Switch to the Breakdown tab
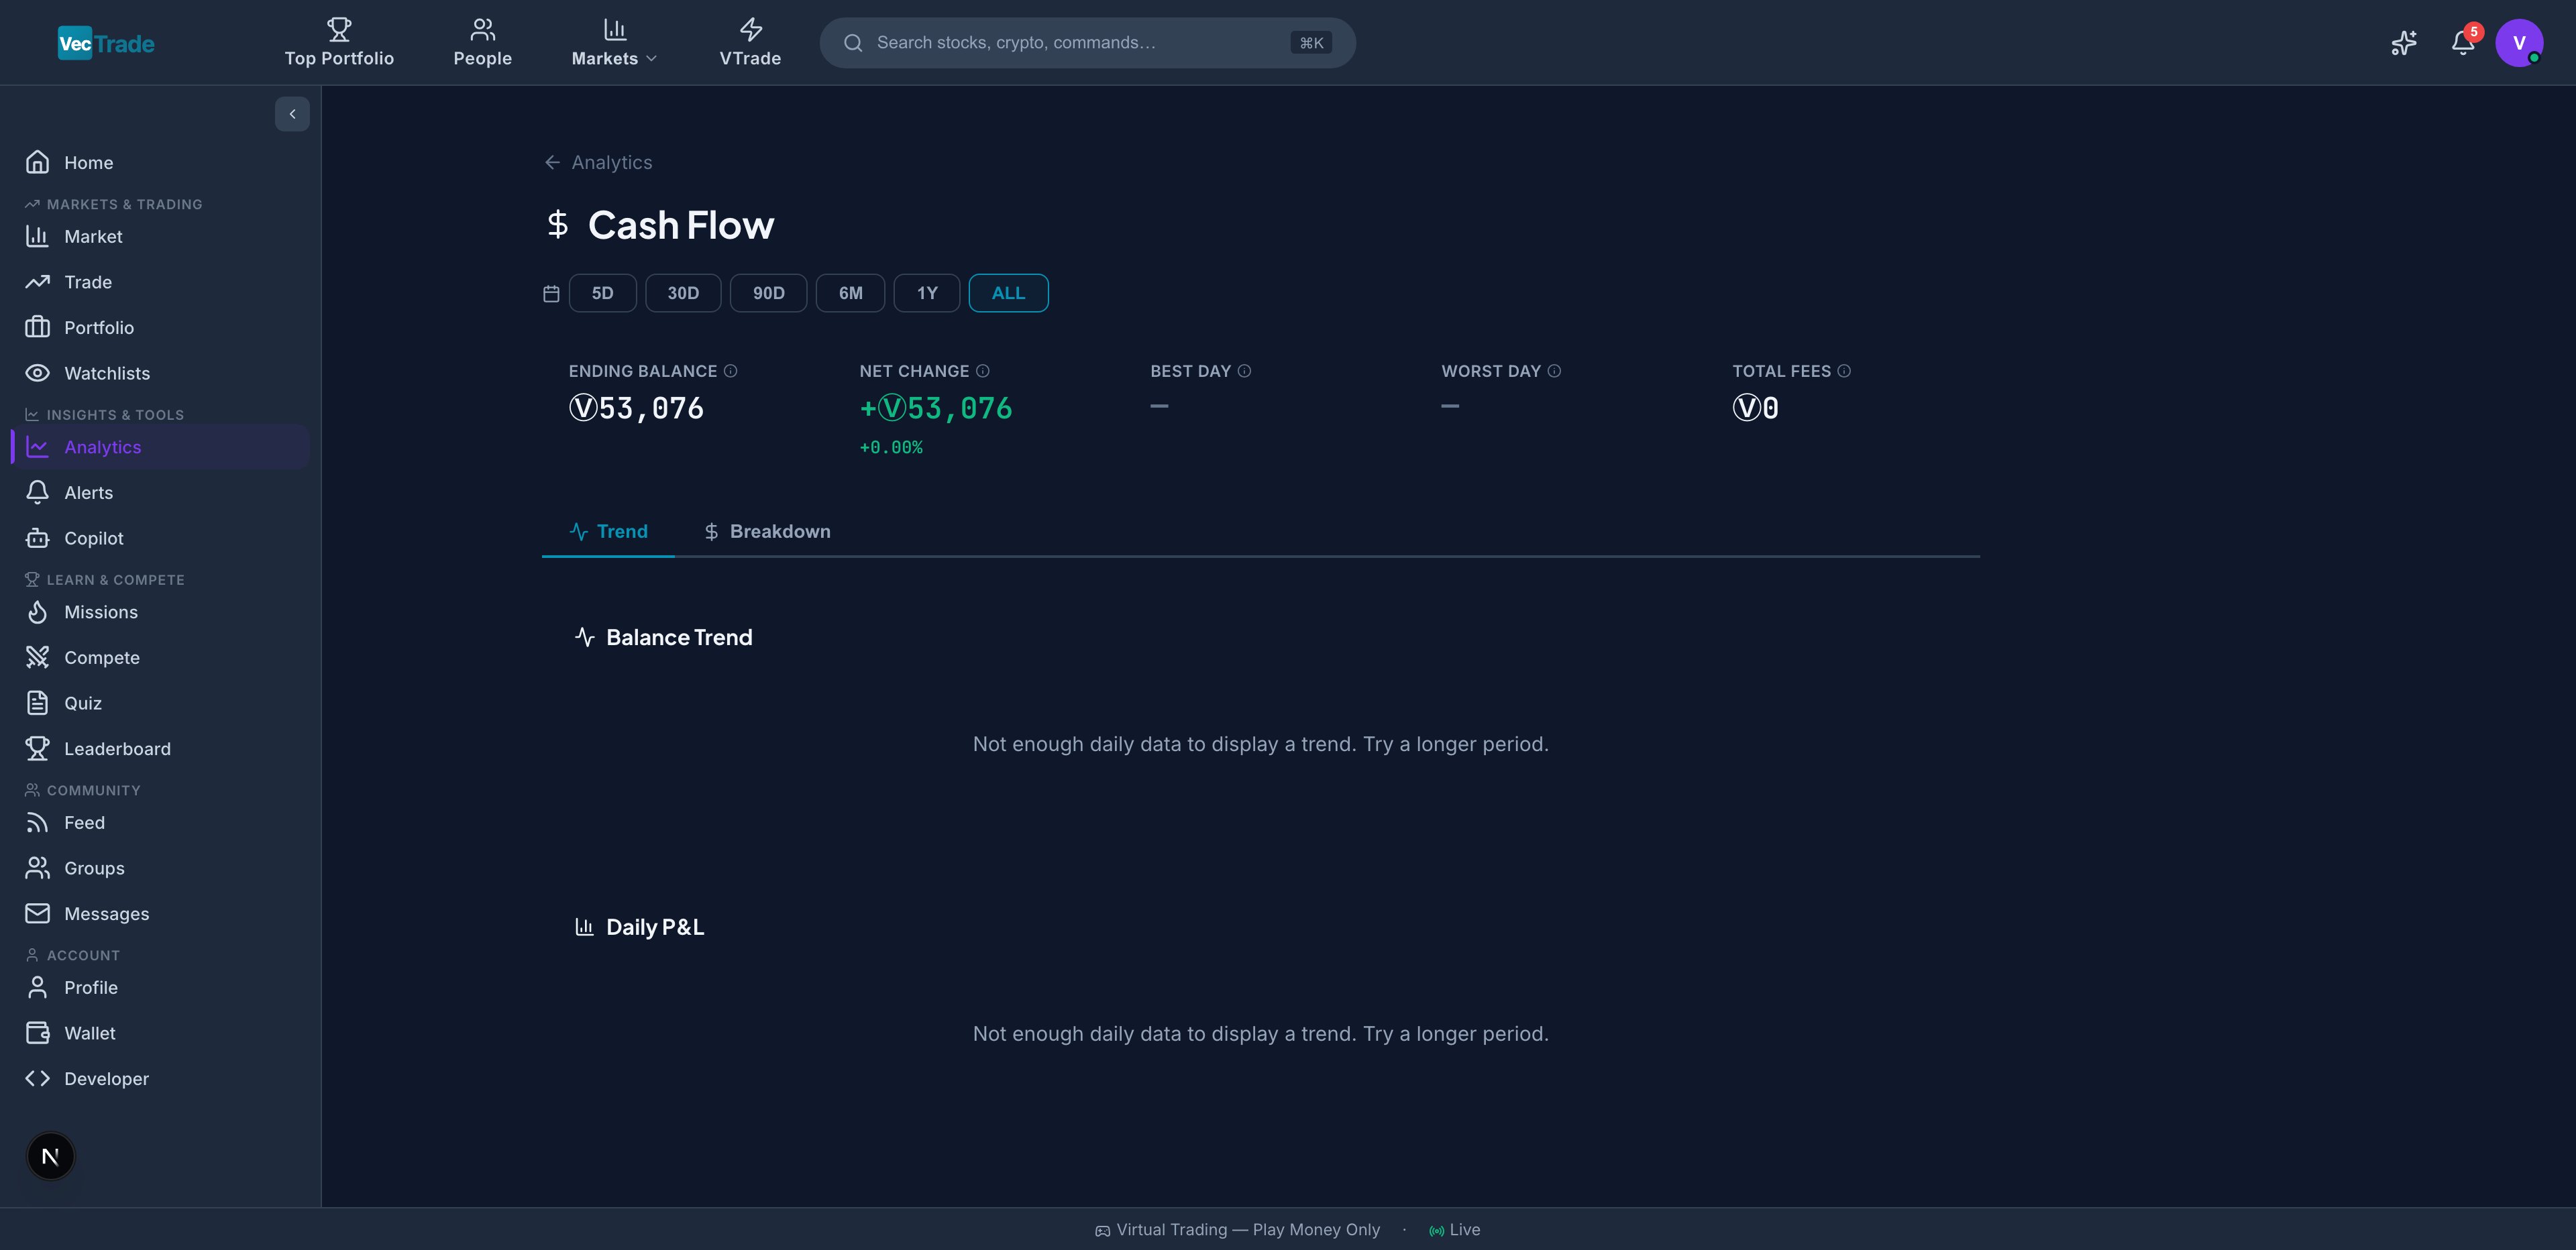 (x=767, y=531)
